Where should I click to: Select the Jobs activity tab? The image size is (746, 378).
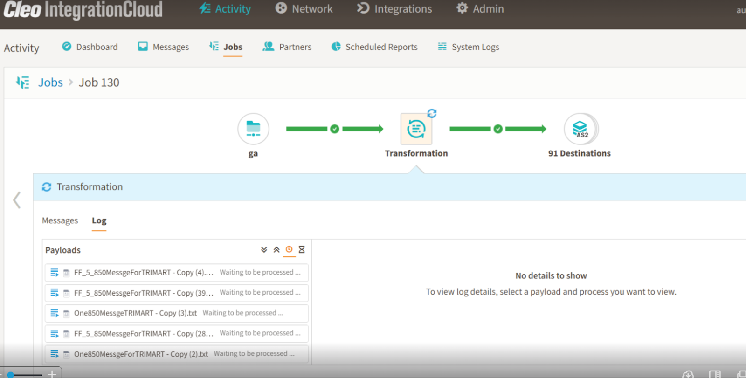pos(226,47)
